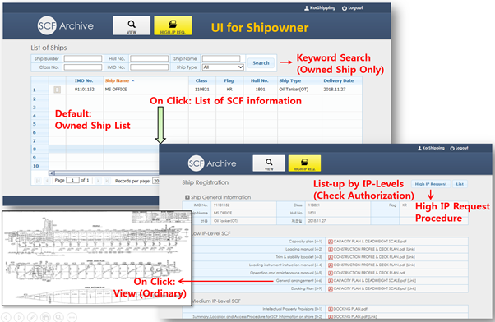Screen dimensions: 495x322
Task: Select the 2018.11.27 delivery date cell in the ships list
Action: click(335, 90)
